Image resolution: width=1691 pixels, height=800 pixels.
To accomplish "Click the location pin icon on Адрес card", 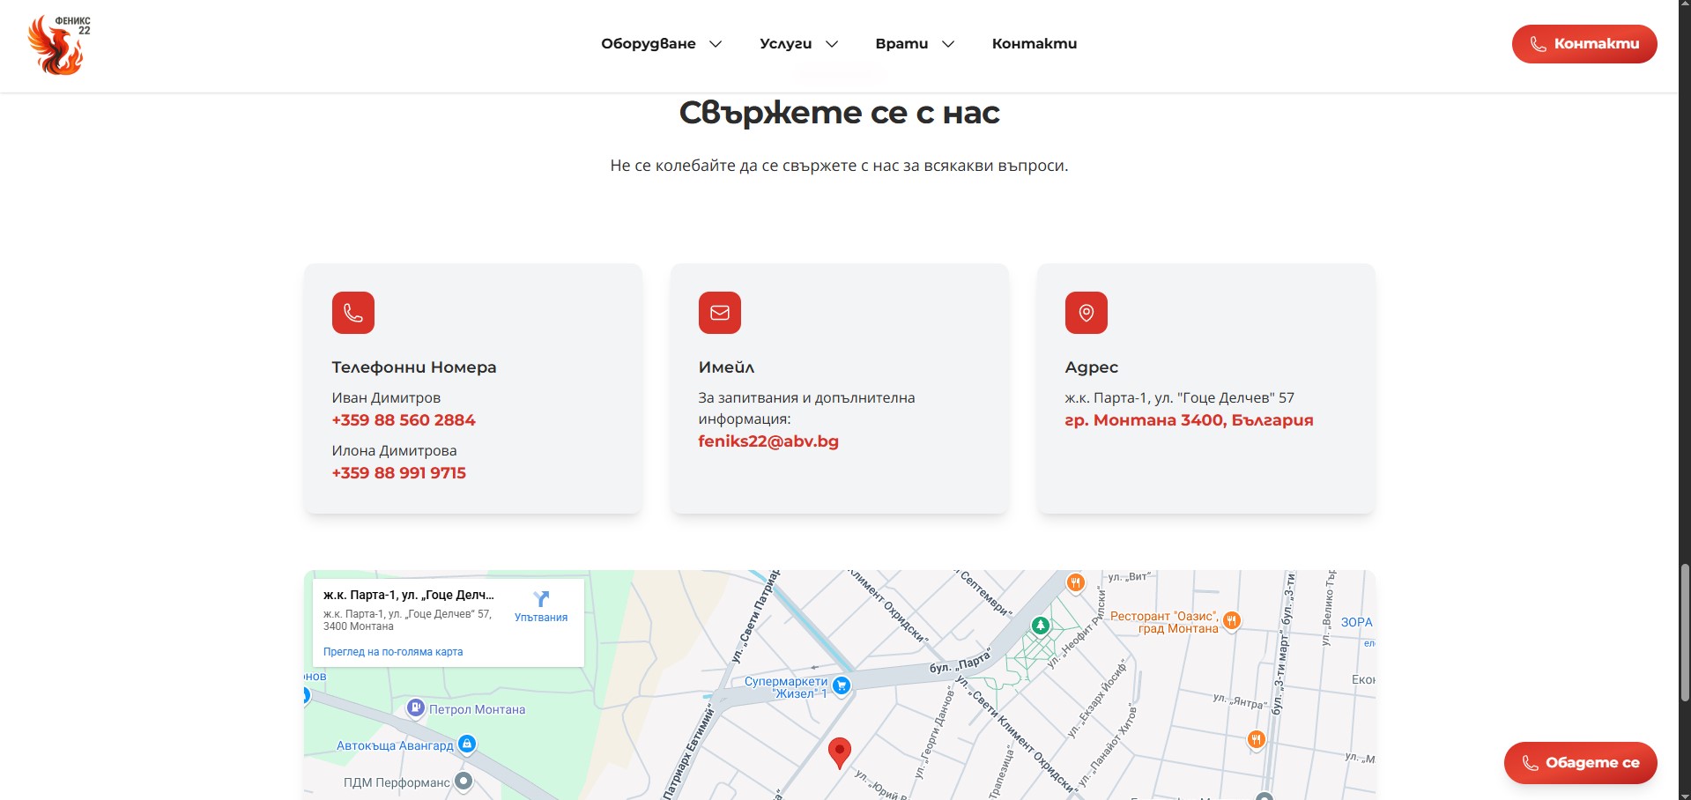I will coord(1085,312).
